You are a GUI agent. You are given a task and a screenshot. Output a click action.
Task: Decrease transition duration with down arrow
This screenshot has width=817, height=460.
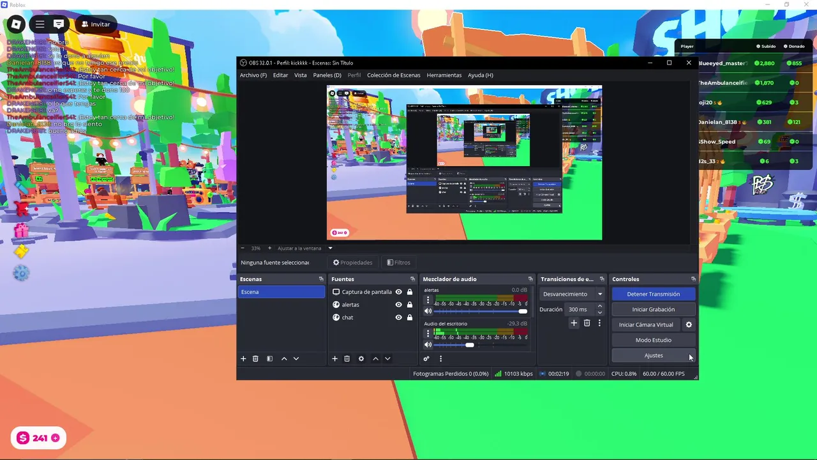tap(599, 312)
